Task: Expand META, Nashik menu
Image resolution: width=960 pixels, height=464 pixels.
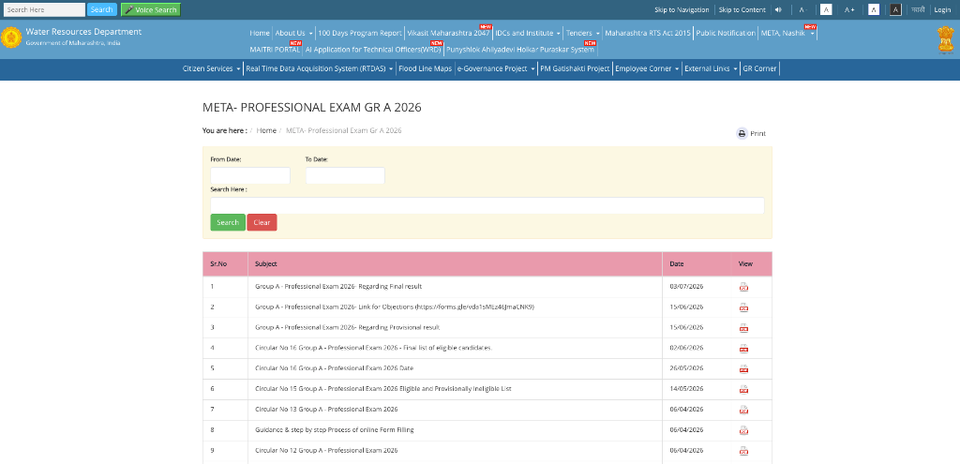Action: (x=787, y=33)
